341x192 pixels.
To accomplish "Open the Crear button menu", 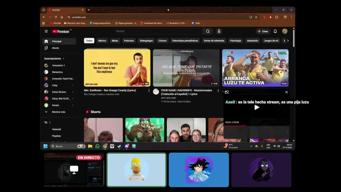I will pos(263,31).
